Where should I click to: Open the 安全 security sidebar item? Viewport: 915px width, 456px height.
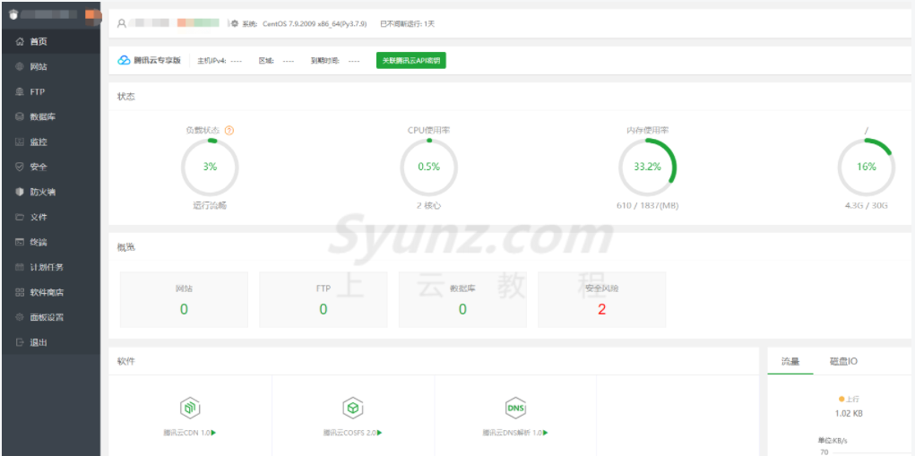click(x=50, y=167)
